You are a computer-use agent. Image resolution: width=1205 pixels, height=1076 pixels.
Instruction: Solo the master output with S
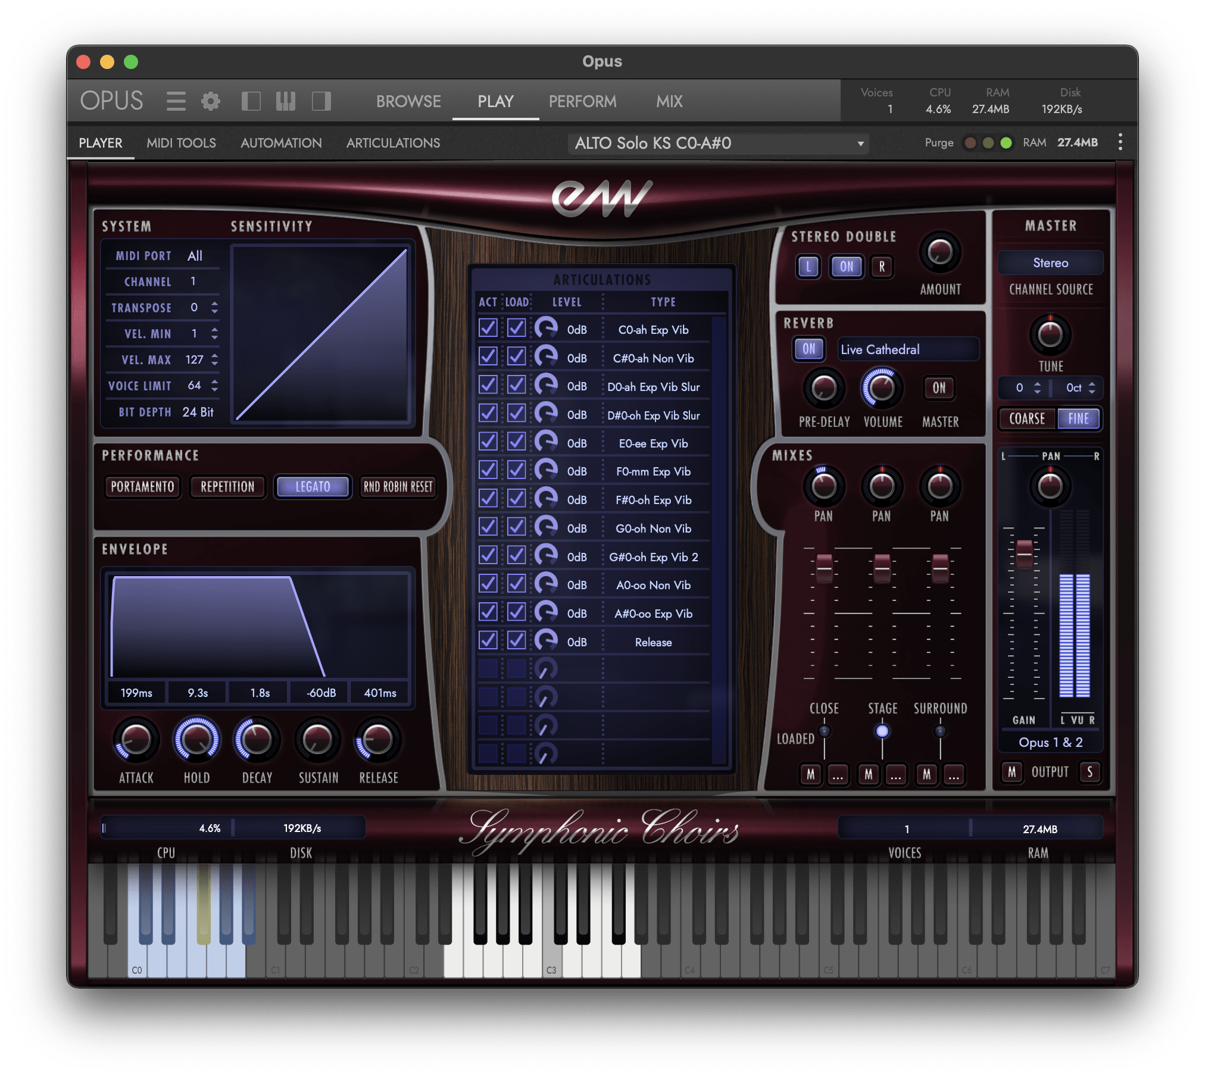coord(1090,772)
